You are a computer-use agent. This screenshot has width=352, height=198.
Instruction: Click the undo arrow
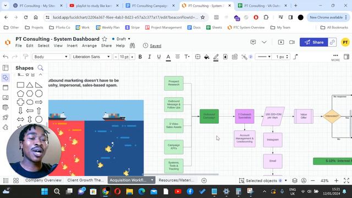(5, 57)
